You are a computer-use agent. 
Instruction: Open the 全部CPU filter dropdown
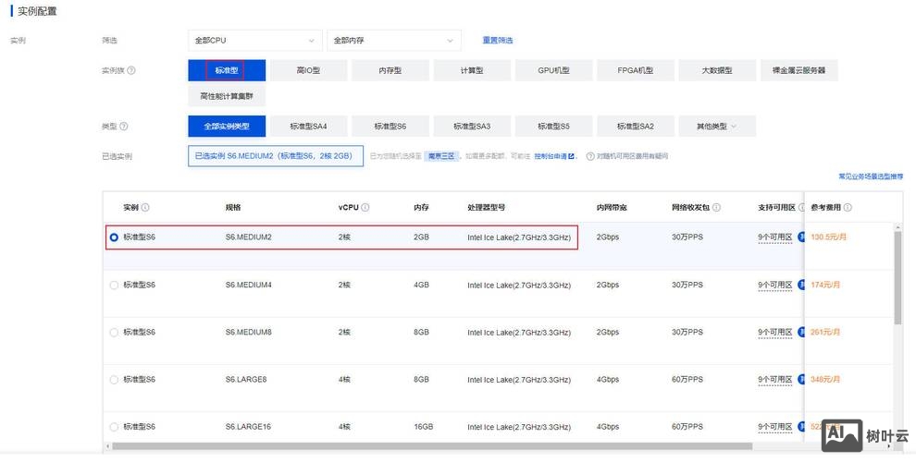click(x=254, y=41)
